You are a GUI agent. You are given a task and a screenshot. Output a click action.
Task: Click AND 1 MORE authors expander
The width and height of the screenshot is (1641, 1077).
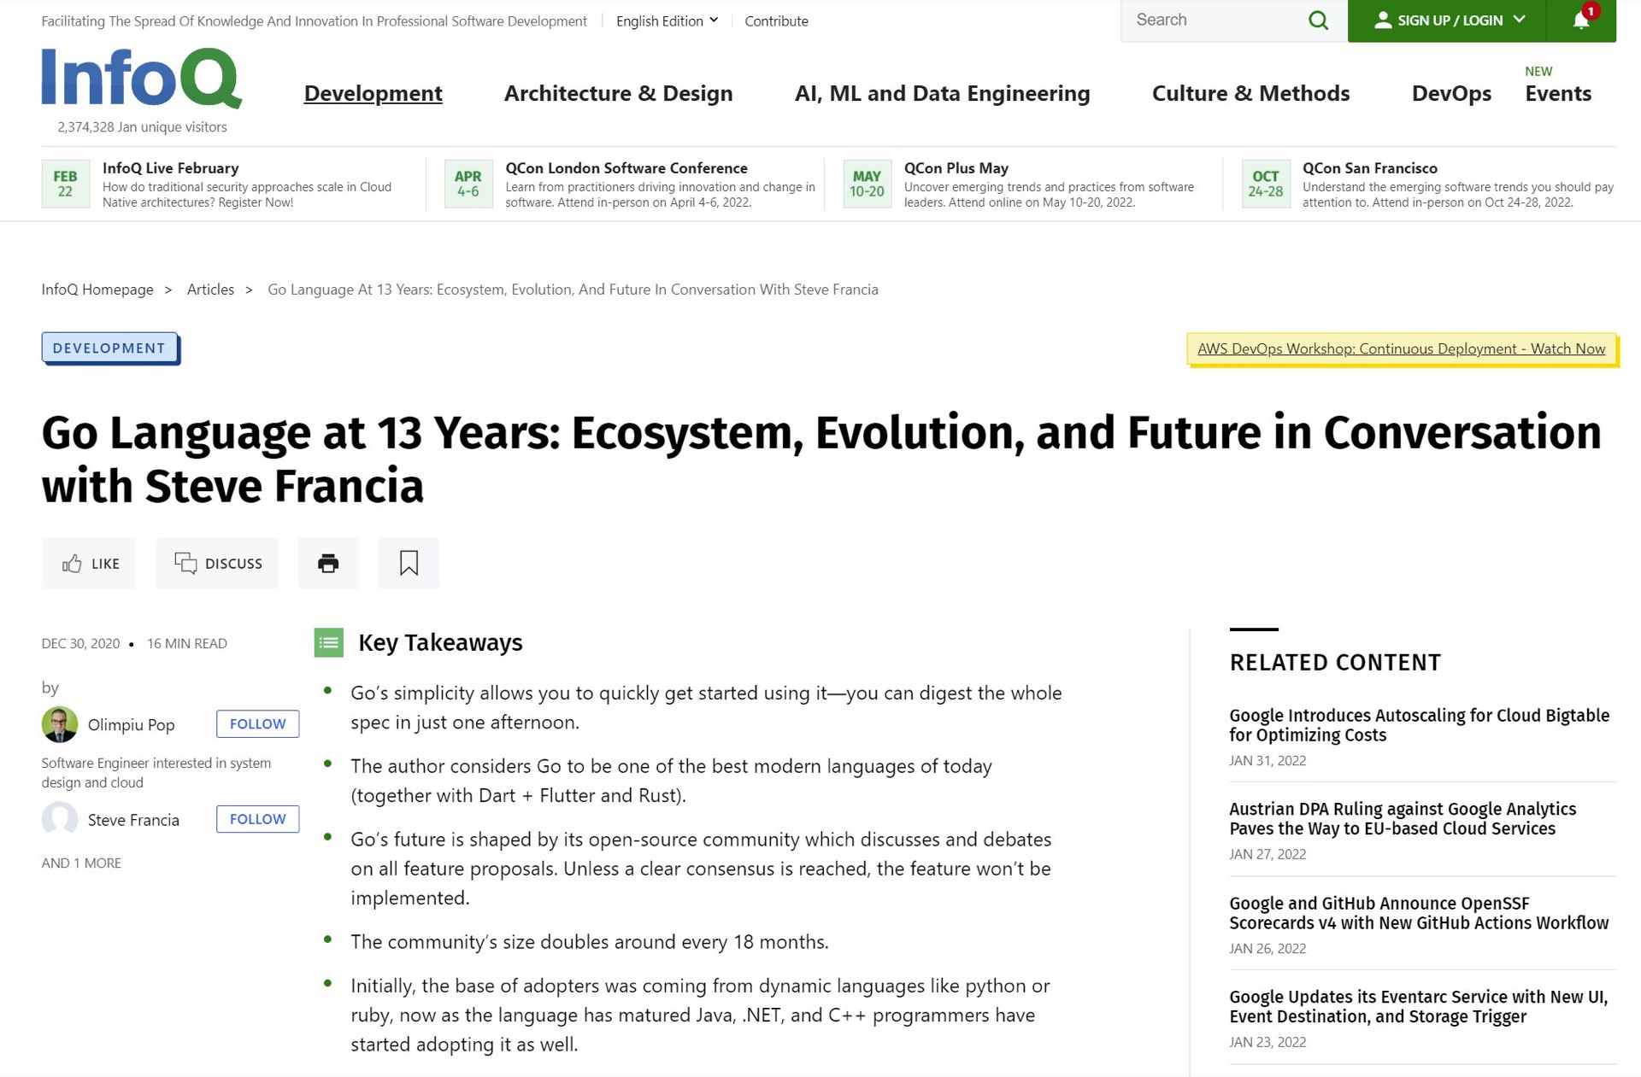pyautogui.click(x=82, y=862)
